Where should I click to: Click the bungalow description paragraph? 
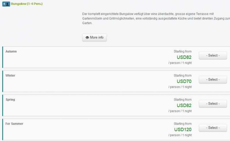pyautogui.click(x=155, y=18)
